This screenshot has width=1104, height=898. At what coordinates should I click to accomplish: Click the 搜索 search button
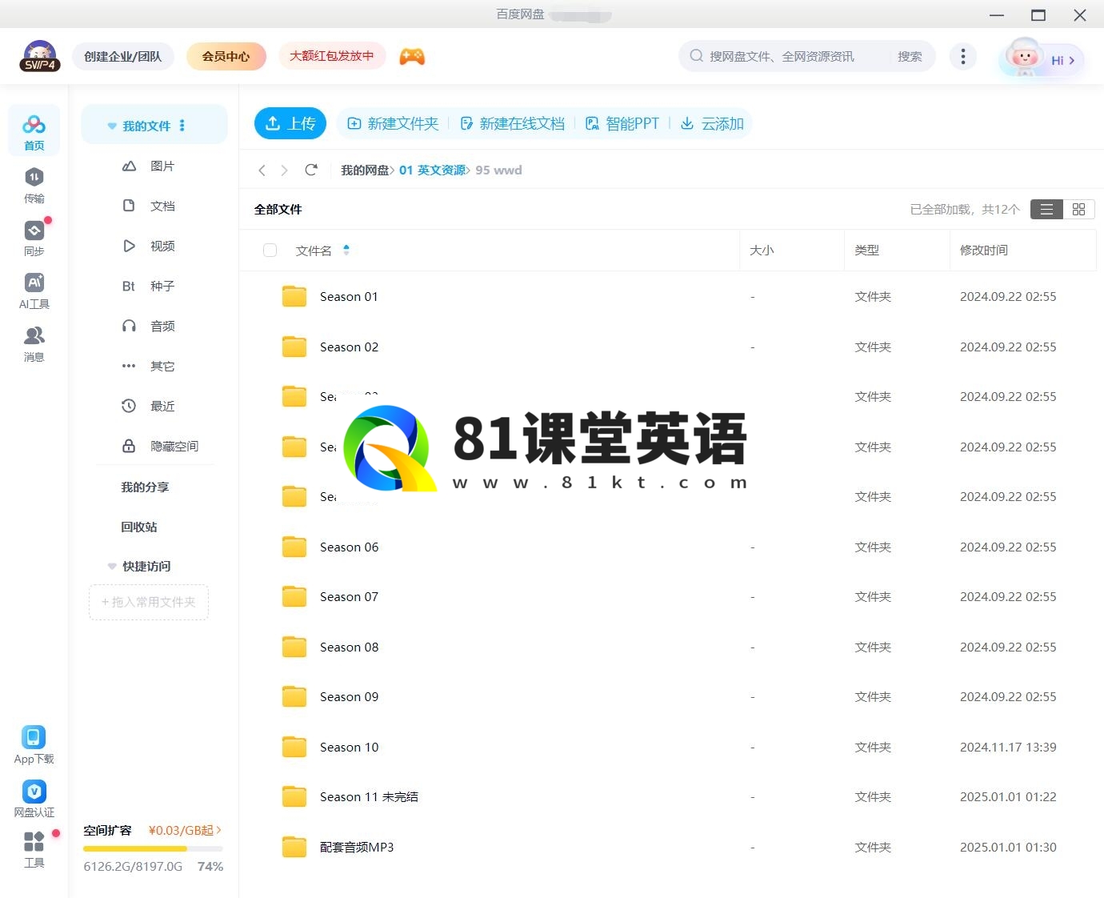point(910,56)
